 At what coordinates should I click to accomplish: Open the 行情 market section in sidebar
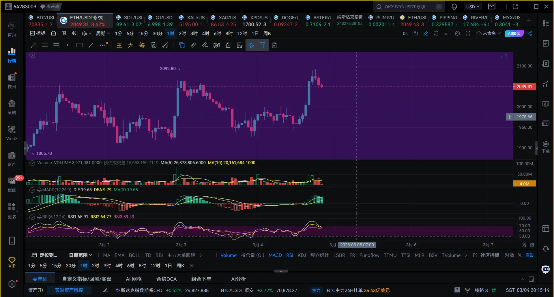tap(12, 55)
